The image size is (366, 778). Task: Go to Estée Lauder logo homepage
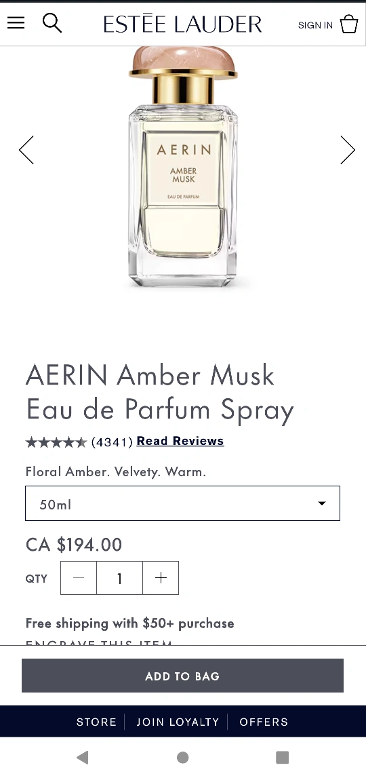click(182, 23)
